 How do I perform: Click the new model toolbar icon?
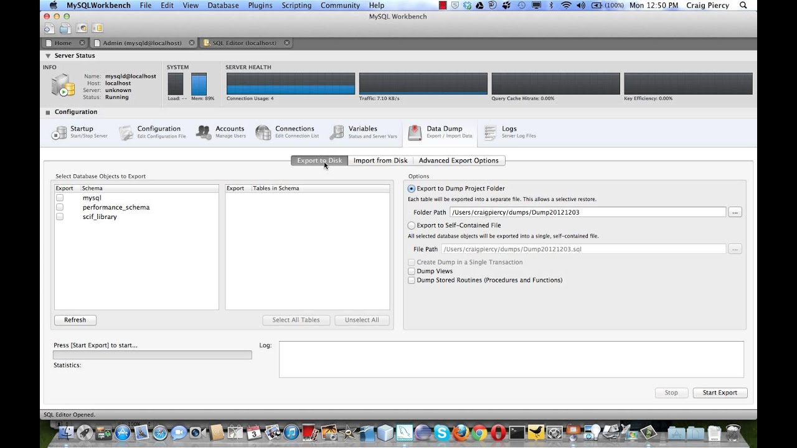point(49,28)
